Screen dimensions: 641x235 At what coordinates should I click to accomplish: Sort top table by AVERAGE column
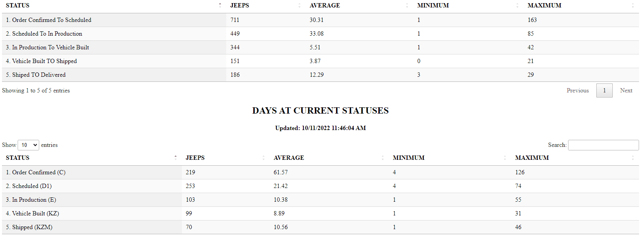point(359,5)
